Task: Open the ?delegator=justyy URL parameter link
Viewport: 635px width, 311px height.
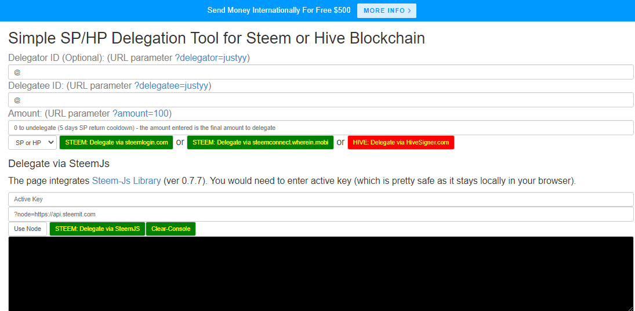Action: [211, 58]
